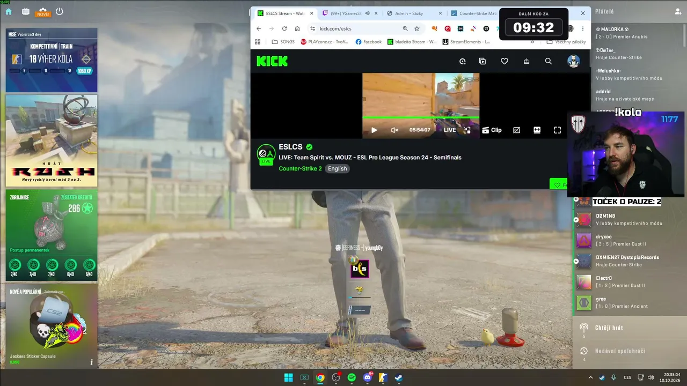This screenshot has height=386, width=687.
Task: Open the Chrome apps grid icon
Action: pos(258,42)
